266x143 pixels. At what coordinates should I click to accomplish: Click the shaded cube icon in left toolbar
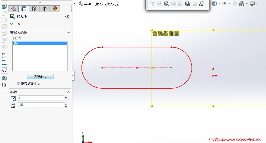point(4,40)
